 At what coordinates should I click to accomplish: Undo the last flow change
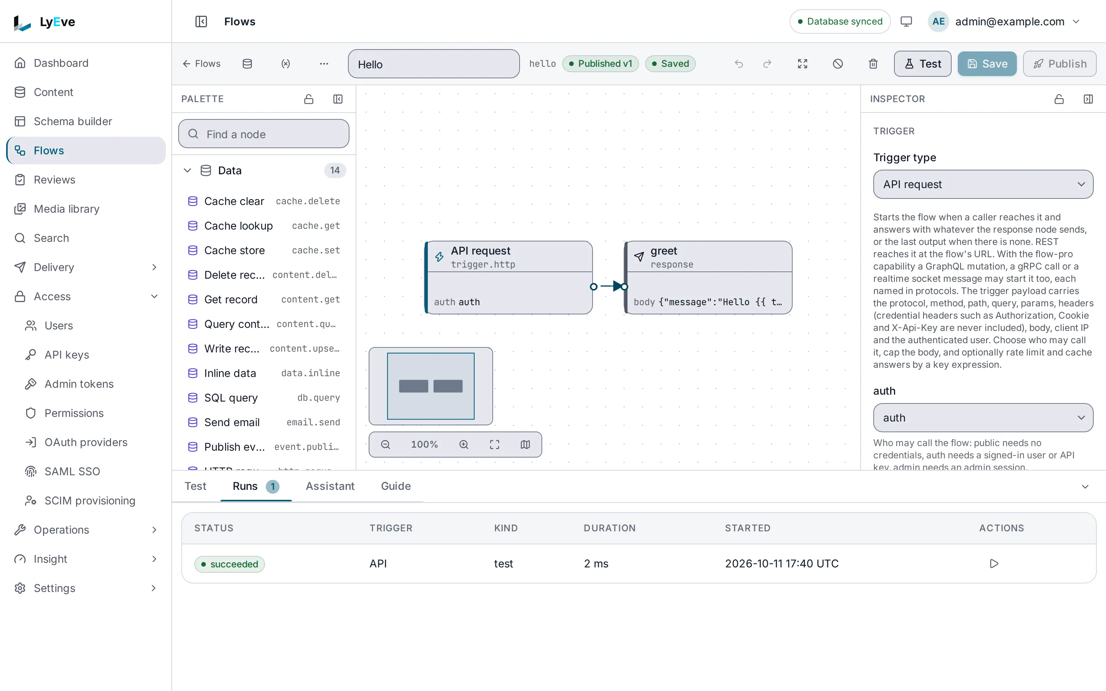pyautogui.click(x=739, y=63)
